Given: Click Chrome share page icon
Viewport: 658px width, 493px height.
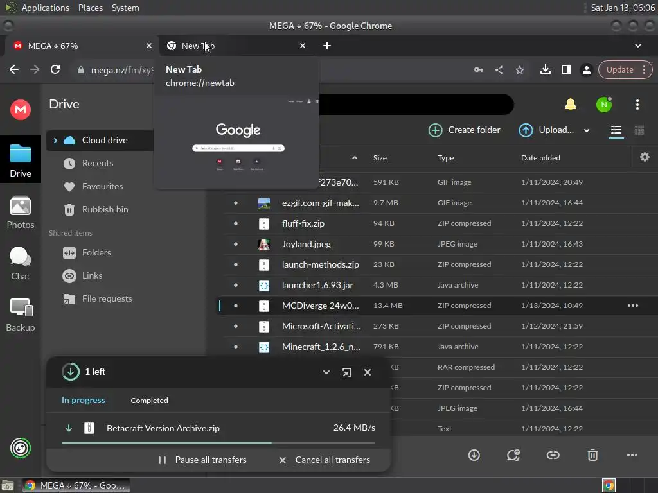Looking at the screenshot, I should [x=499, y=70].
